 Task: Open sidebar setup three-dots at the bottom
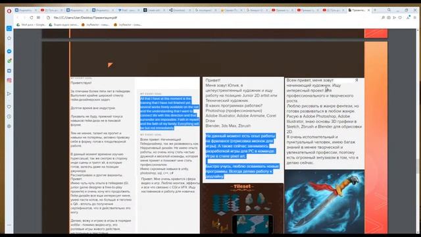pos(9,225)
